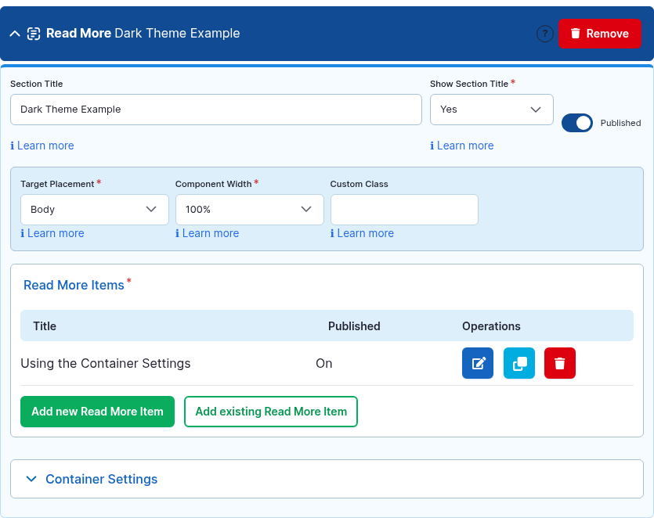The width and height of the screenshot is (654, 518).
Task: Click the Read More Dark Theme Example title
Action: tap(143, 34)
